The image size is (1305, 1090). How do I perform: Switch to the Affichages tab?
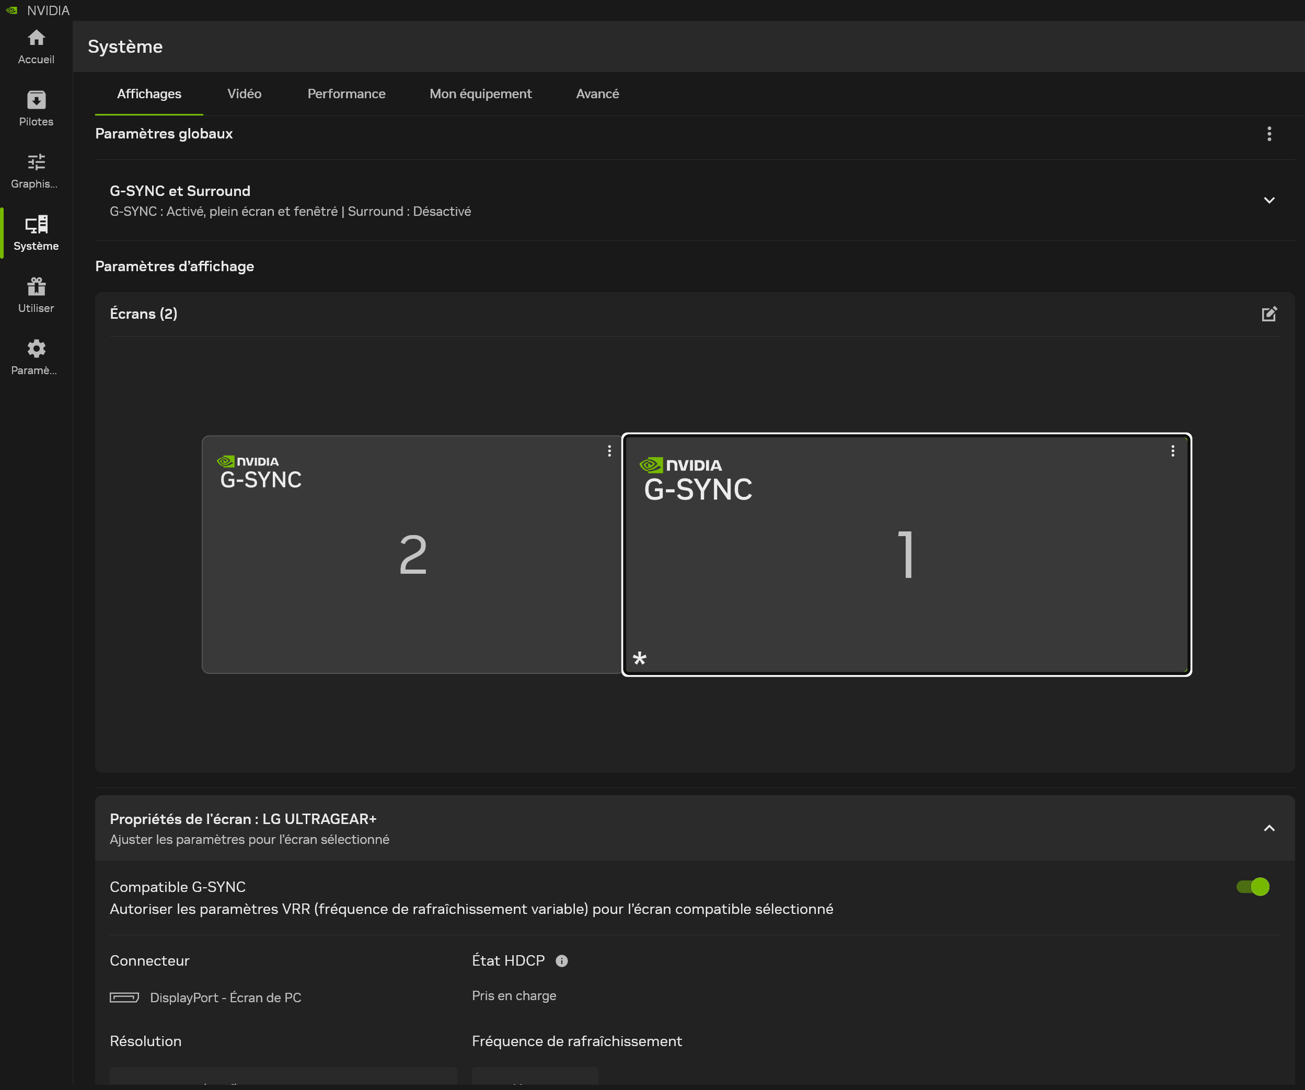click(149, 94)
